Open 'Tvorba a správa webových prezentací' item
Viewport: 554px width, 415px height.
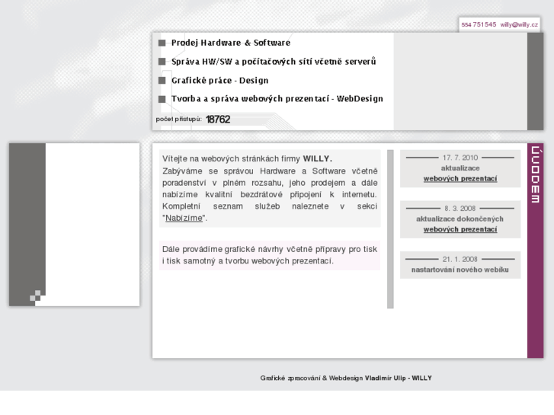click(x=277, y=98)
